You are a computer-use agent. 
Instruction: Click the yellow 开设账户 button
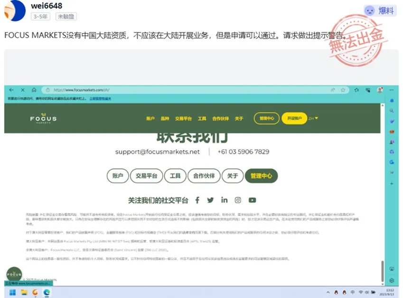[294, 118]
